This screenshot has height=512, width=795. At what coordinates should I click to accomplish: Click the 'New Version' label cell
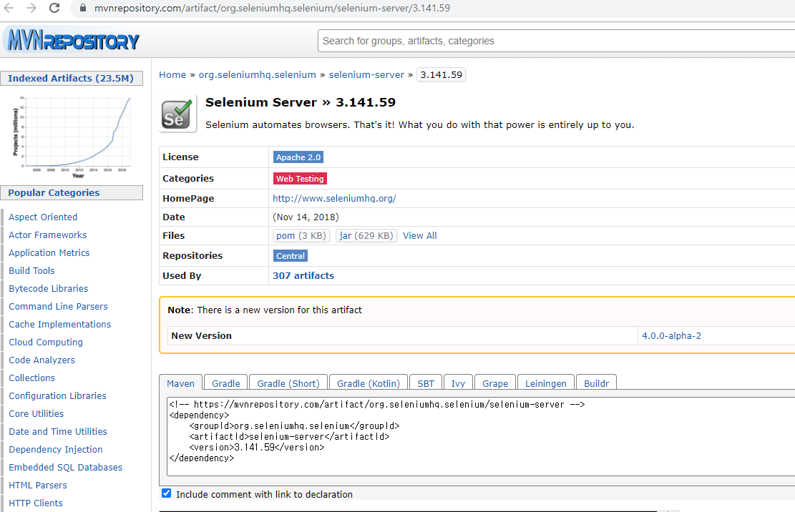[x=403, y=336]
